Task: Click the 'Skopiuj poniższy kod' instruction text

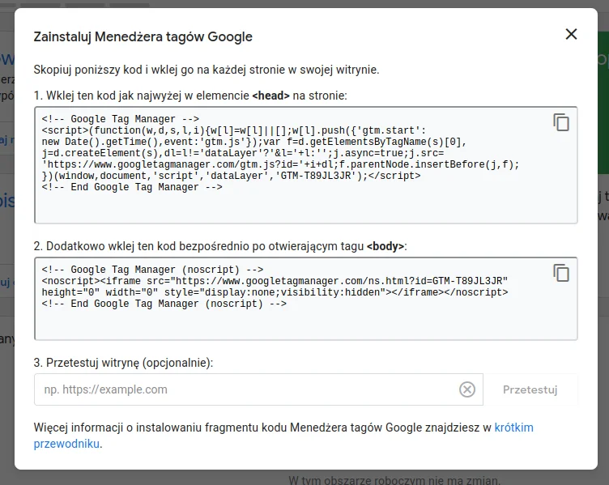Action: 207,70
